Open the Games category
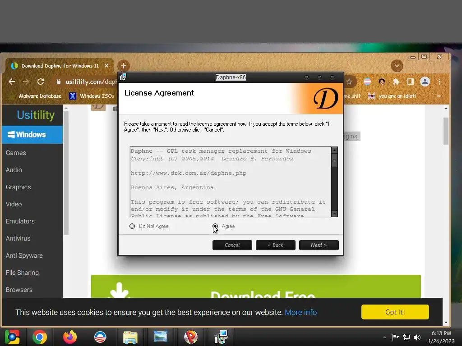This screenshot has height=346, width=462. tap(16, 153)
